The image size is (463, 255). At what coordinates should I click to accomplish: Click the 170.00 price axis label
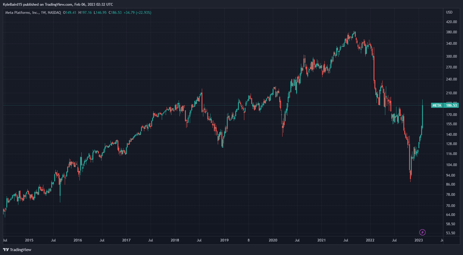pos(451,115)
